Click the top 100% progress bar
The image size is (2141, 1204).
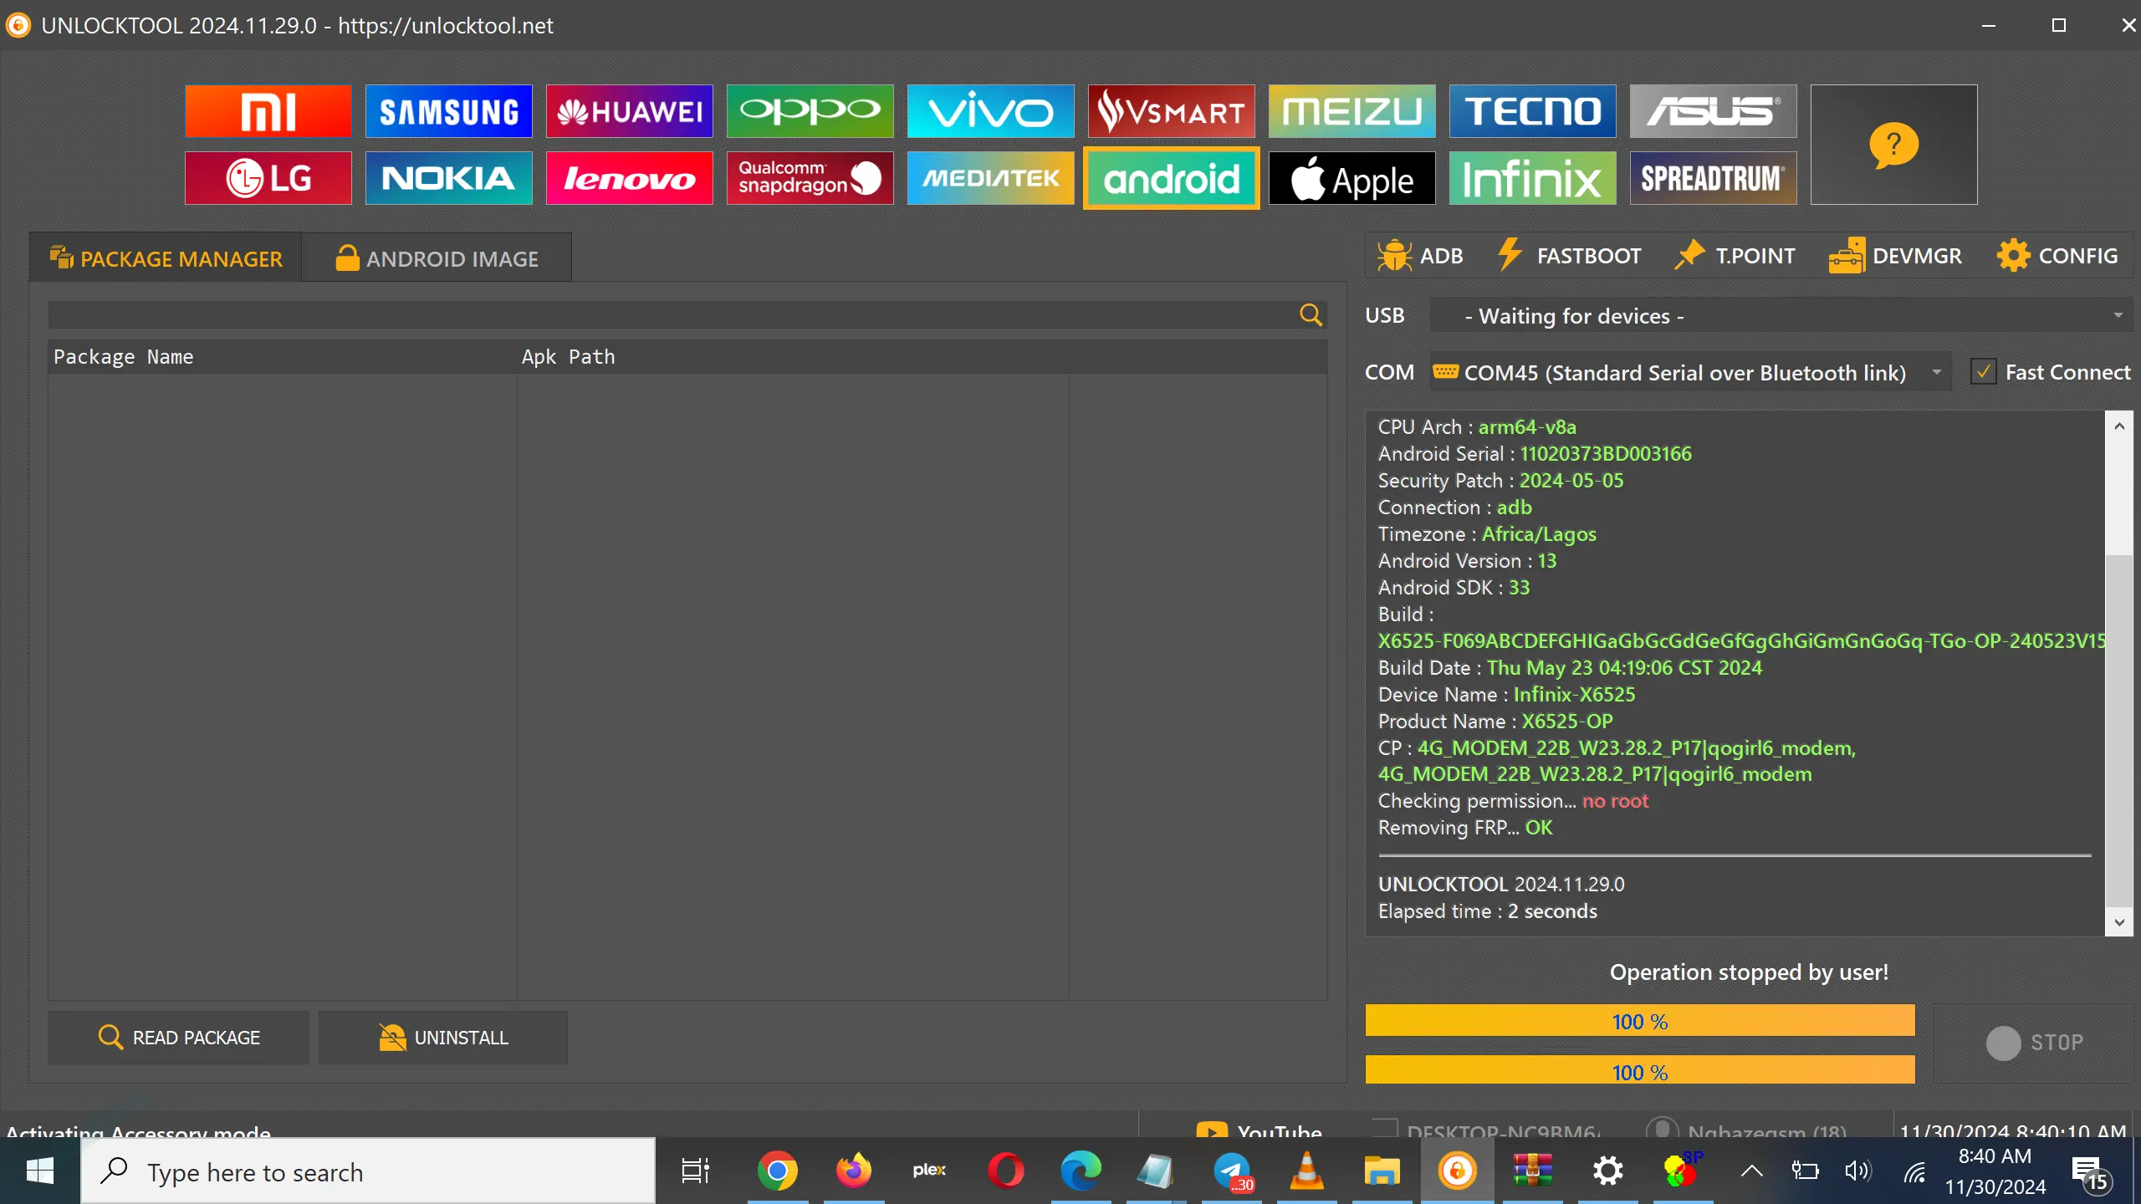(x=1639, y=1021)
